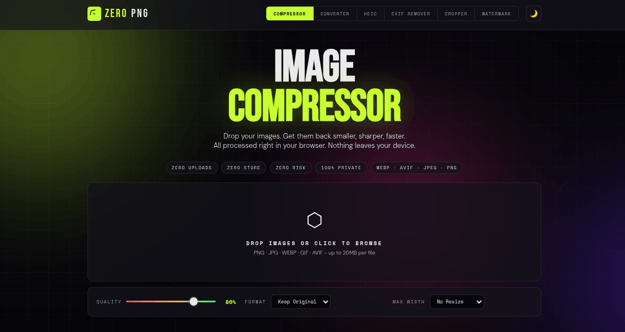Viewport: 625px width, 332px height.
Task: Click the 100% Private badge
Action: [341, 168]
